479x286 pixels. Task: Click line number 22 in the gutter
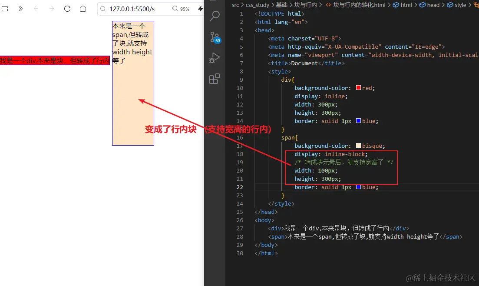[240, 187]
